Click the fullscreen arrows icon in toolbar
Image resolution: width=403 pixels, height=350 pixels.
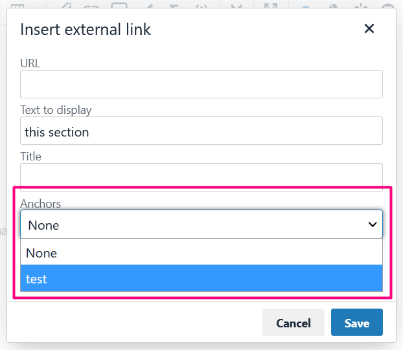pyautogui.click(x=271, y=6)
